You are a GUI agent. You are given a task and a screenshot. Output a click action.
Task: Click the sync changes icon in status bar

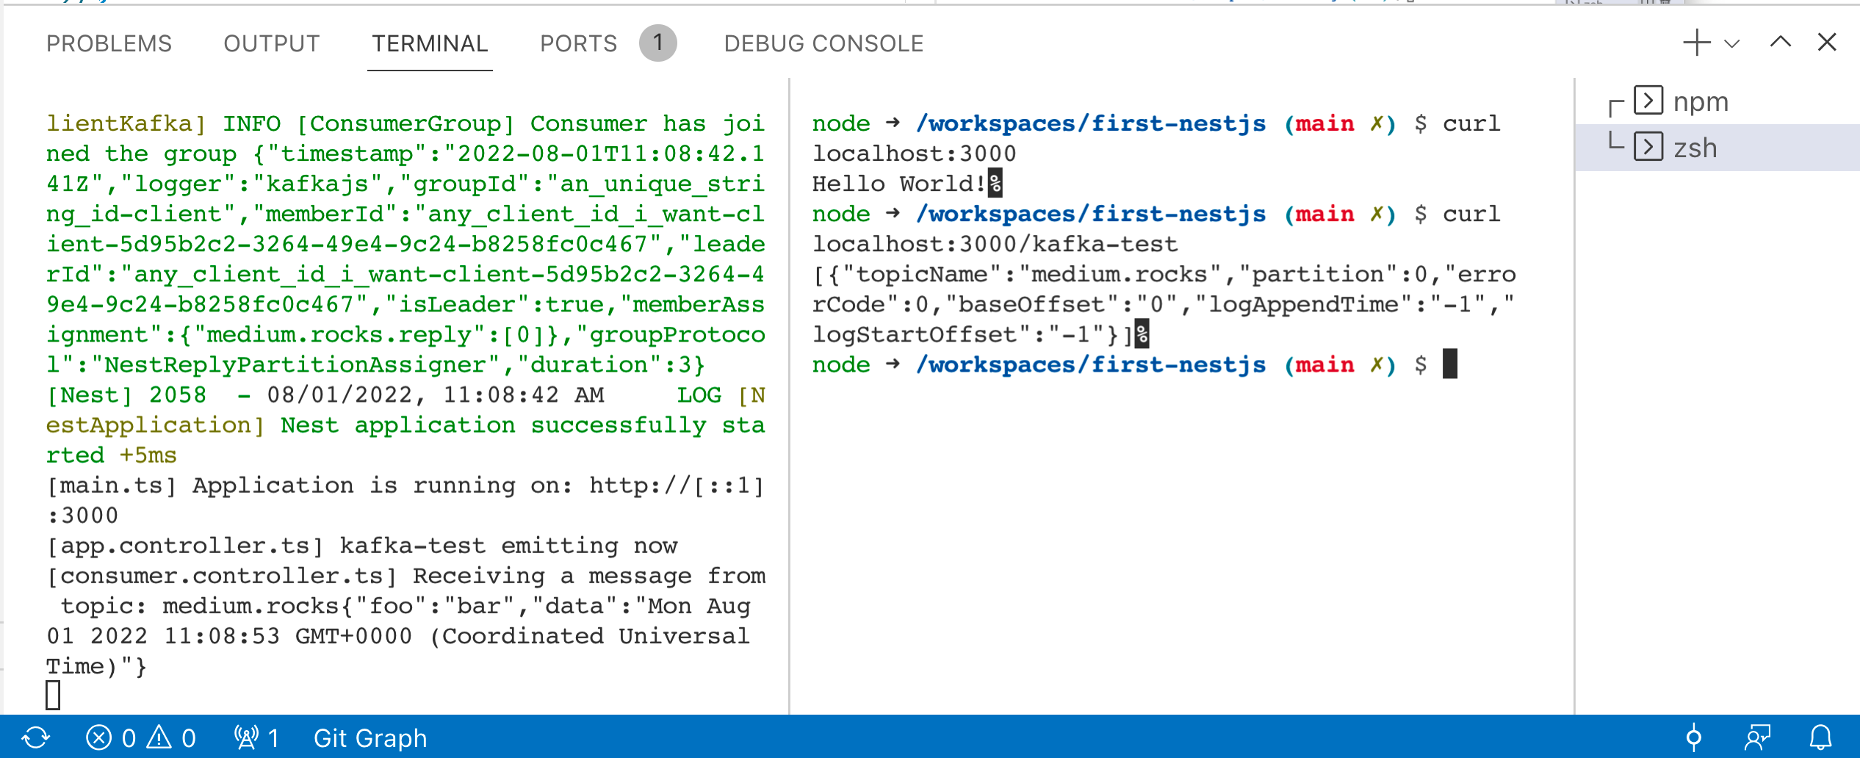[x=36, y=737]
